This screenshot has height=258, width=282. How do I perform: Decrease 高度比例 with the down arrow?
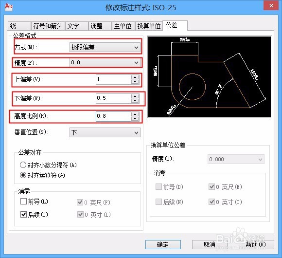(135, 119)
